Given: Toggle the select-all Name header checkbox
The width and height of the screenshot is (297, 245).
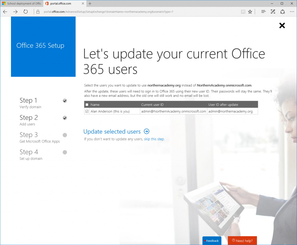Looking at the screenshot, I should tap(87, 105).
